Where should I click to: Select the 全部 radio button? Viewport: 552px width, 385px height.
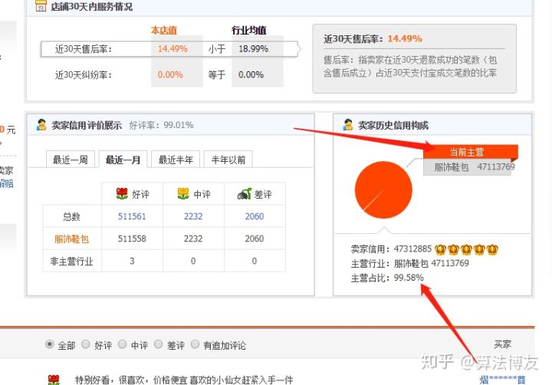[50, 345]
